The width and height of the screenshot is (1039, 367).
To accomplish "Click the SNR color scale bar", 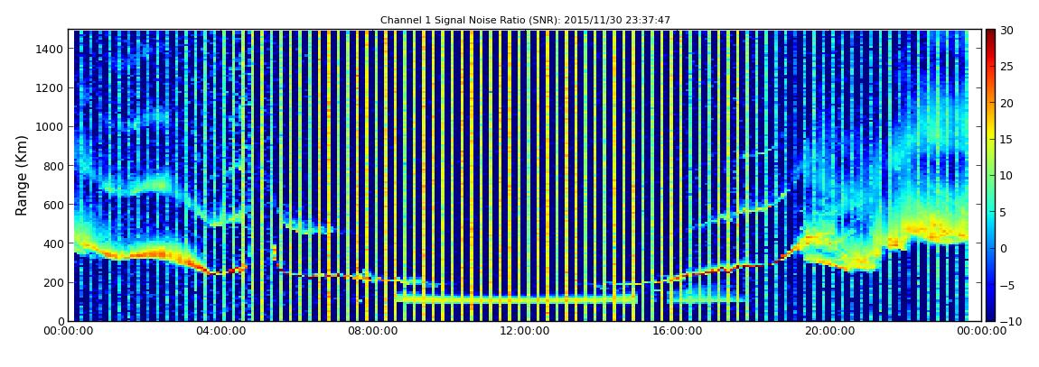I will click(x=990, y=175).
